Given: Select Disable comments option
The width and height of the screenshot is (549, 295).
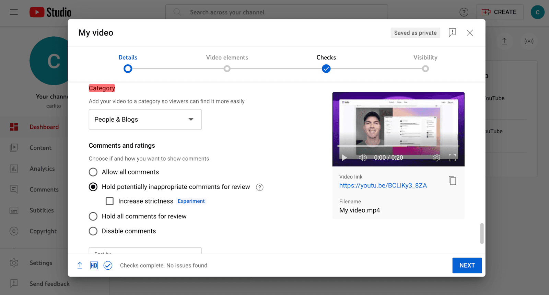Looking at the screenshot, I should pos(93,231).
